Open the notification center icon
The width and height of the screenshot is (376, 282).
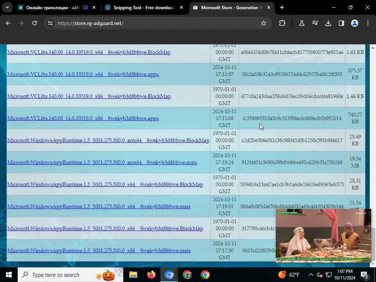[x=365, y=275]
